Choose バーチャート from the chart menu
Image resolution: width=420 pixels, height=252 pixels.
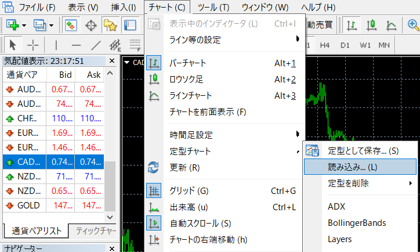[x=224, y=63]
